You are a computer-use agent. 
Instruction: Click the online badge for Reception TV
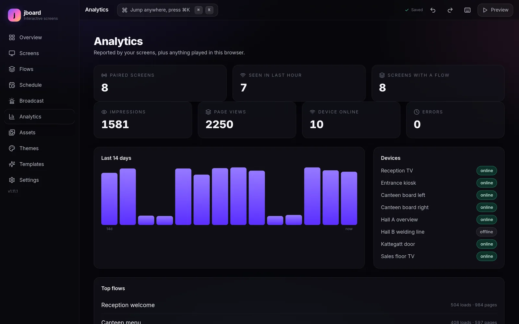tap(487, 171)
